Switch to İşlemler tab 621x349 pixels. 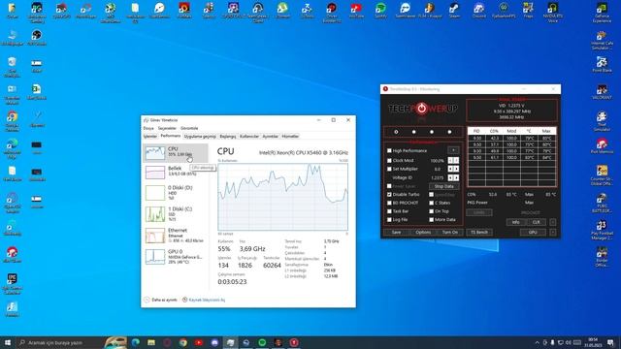(150, 136)
